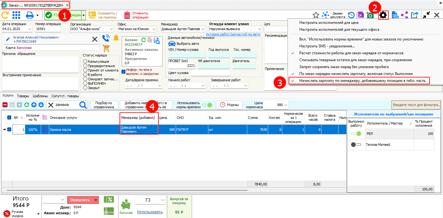Open История работ/запчастей на авто link
The image size is (443, 218).
tap(233, 34)
